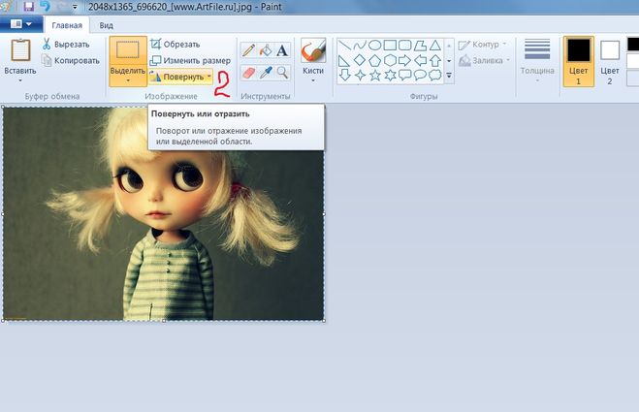Viewport: 639px width, 412px height.
Task: Select Цвет 2 background color
Action: tap(610, 61)
